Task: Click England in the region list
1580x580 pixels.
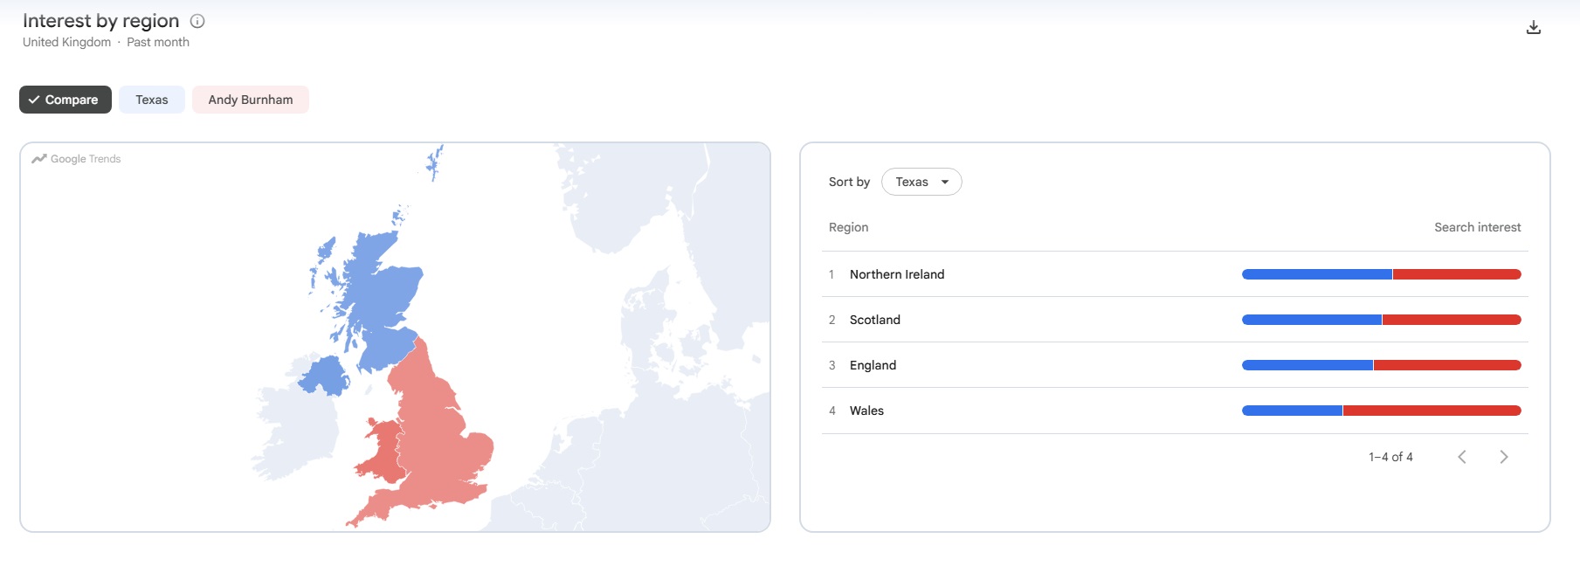Action: [x=873, y=365]
